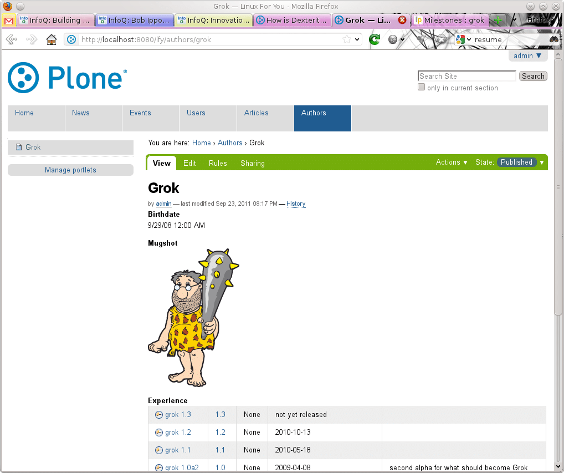Go to the Authors navigation section
This screenshot has height=473, width=564.
(322, 118)
